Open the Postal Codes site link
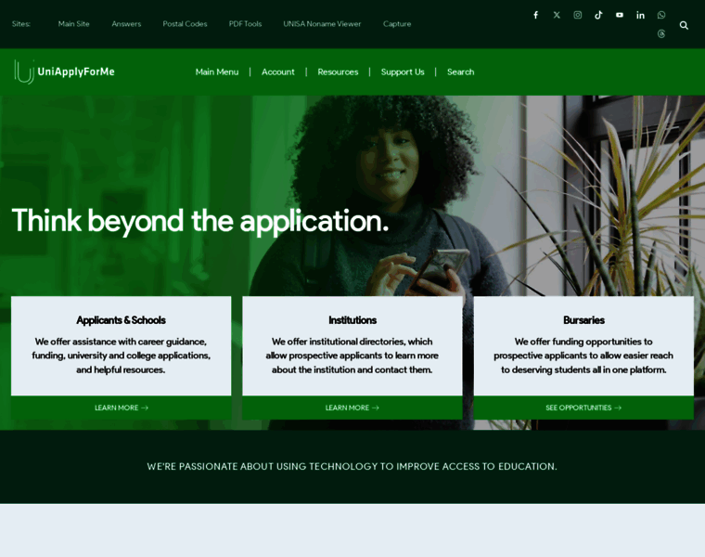705x557 pixels. [x=185, y=24]
